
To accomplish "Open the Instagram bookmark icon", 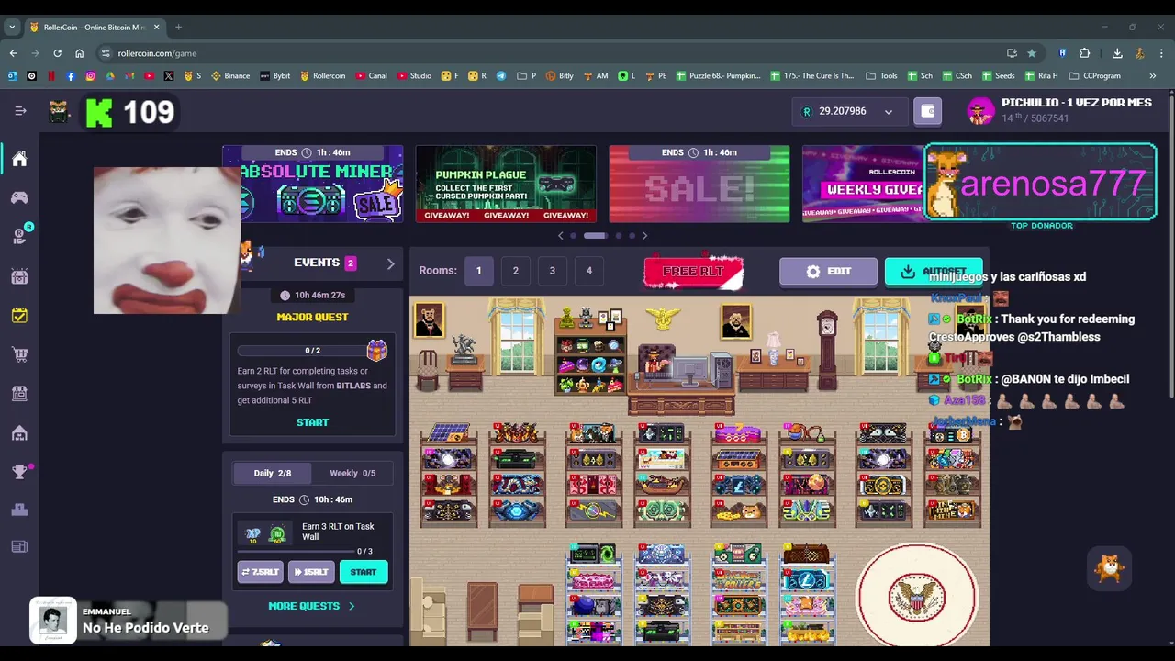I will point(90,76).
